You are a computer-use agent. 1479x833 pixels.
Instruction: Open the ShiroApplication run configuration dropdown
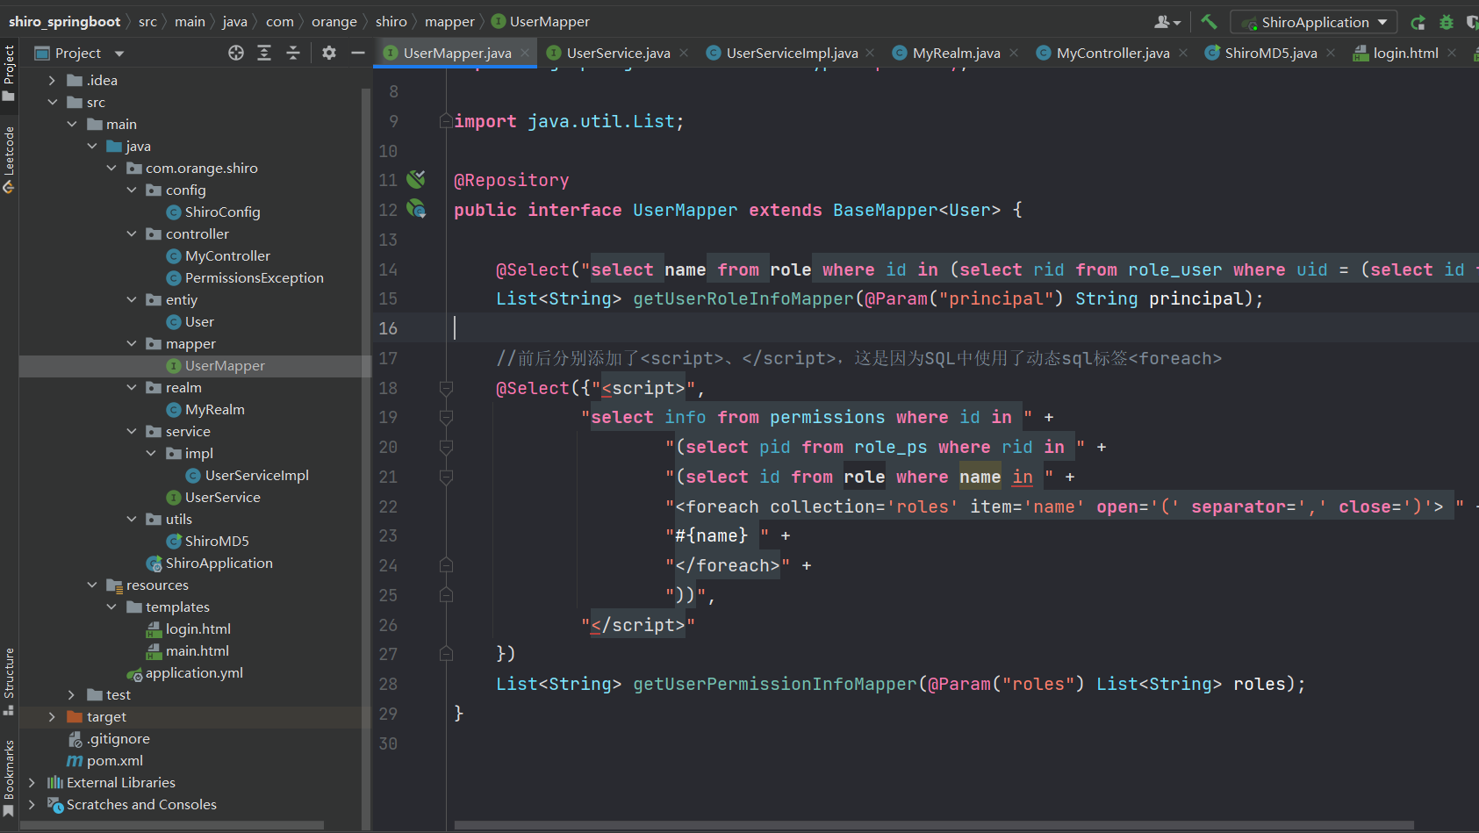(x=1314, y=22)
